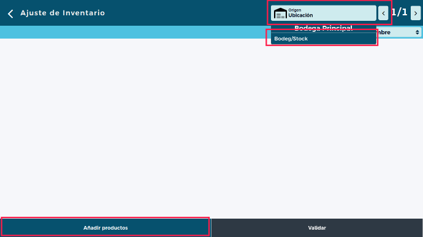Click the 1/1 page counter
The height and width of the screenshot is (237, 423).
(x=399, y=12)
